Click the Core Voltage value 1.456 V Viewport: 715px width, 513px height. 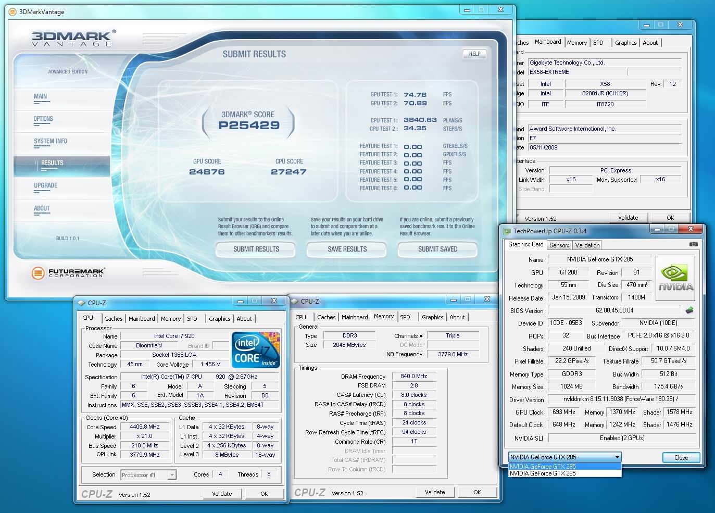(x=210, y=364)
